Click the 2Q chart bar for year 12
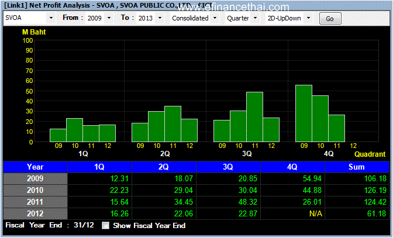 [189, 130]
